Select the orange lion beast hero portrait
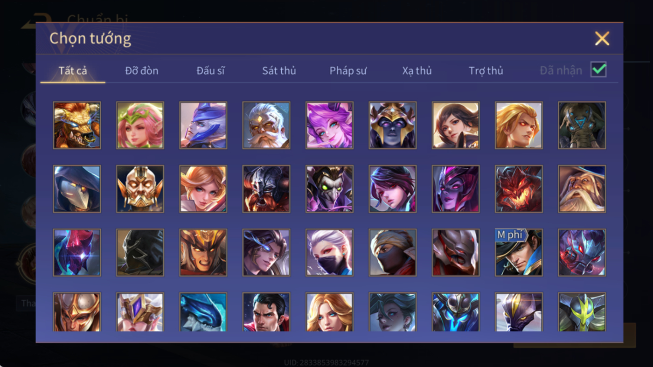Screen dimensions: 653x367 pyautogui.click(x=77, y=125)
